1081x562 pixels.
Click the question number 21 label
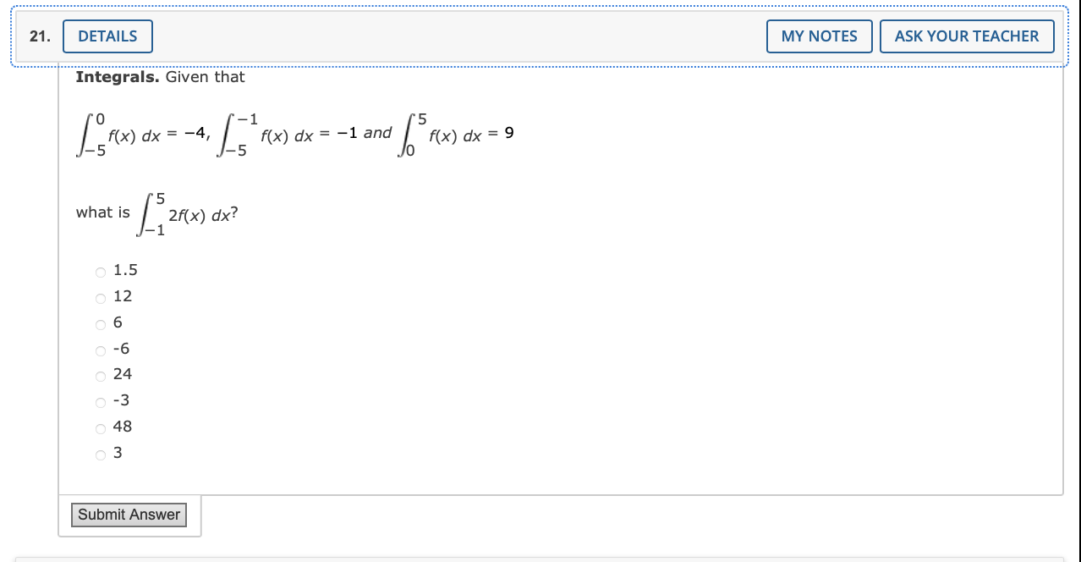(38, 36)
